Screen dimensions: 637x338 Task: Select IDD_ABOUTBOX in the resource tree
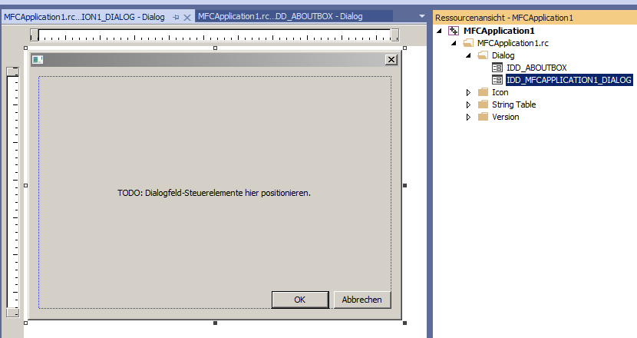pos(536,68)
